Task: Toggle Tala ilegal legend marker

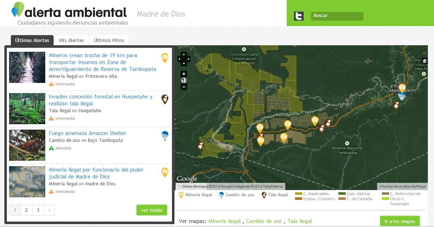Action: (264, 195)
